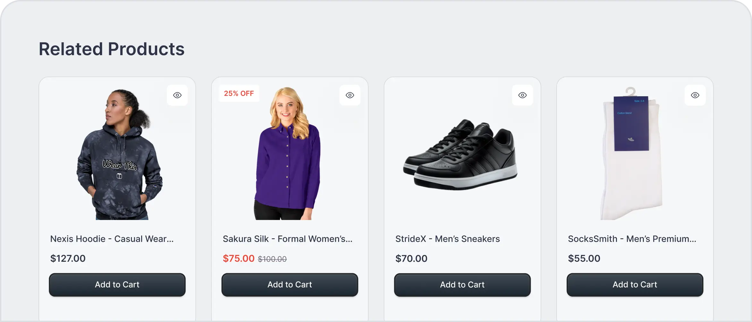The image size is (752, 322).
Task: Preview SocksSmith socks via eye icon
Action: point(695,95)
